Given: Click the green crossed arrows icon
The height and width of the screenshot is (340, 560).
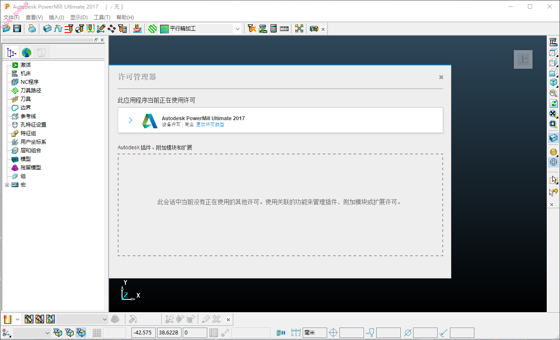Looking at the screenshot, I should tap(299, 29).
